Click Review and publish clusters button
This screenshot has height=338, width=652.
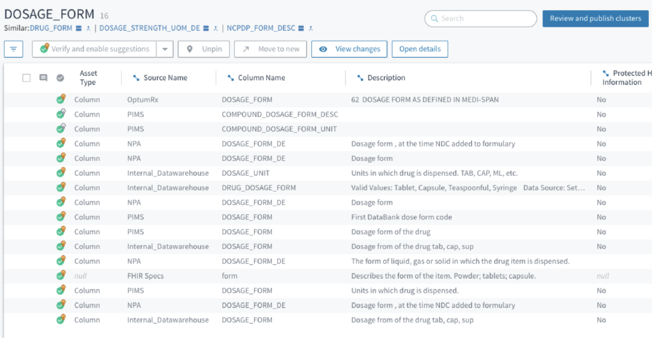(595, 18)
